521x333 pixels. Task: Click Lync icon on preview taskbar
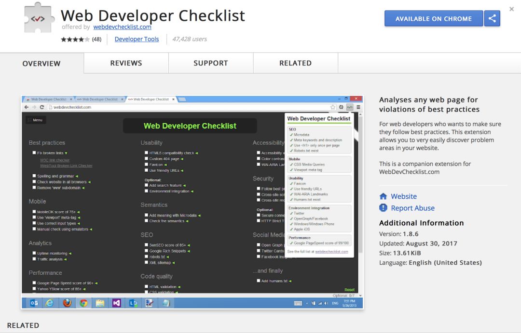click(133, 303)
